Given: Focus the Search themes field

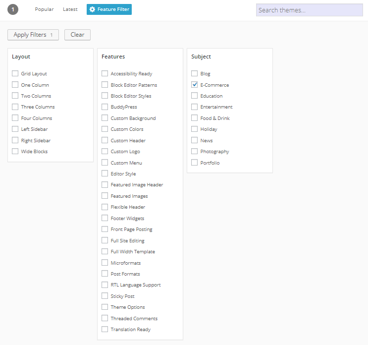Looking at the screenshot, I should pyautogui.click(x=310, y=10).
